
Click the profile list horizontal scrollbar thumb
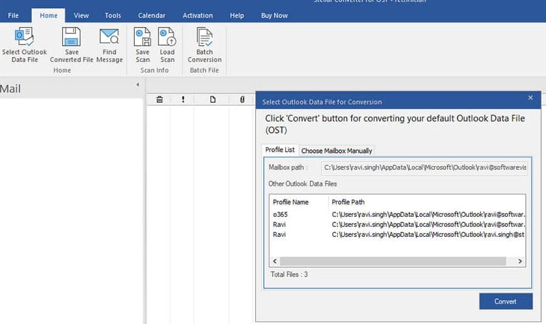point(393,261)
